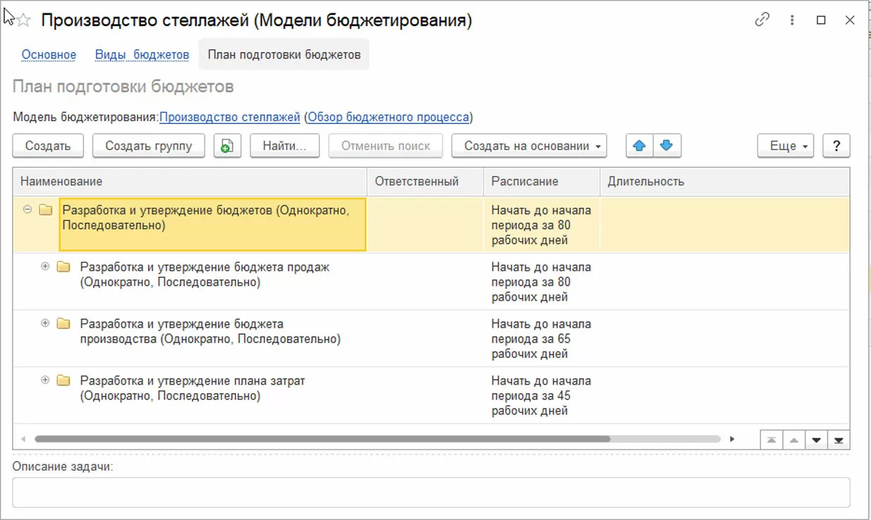Viewport: 871px width, 520px height.
Task: Add to favorites using the star icon
Action: 24,20
